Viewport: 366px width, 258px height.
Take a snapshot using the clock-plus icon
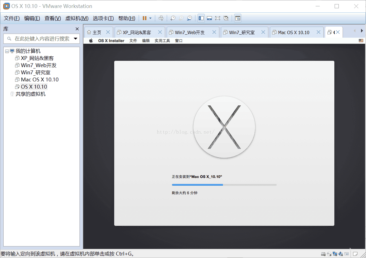click(x=173, y=18)
